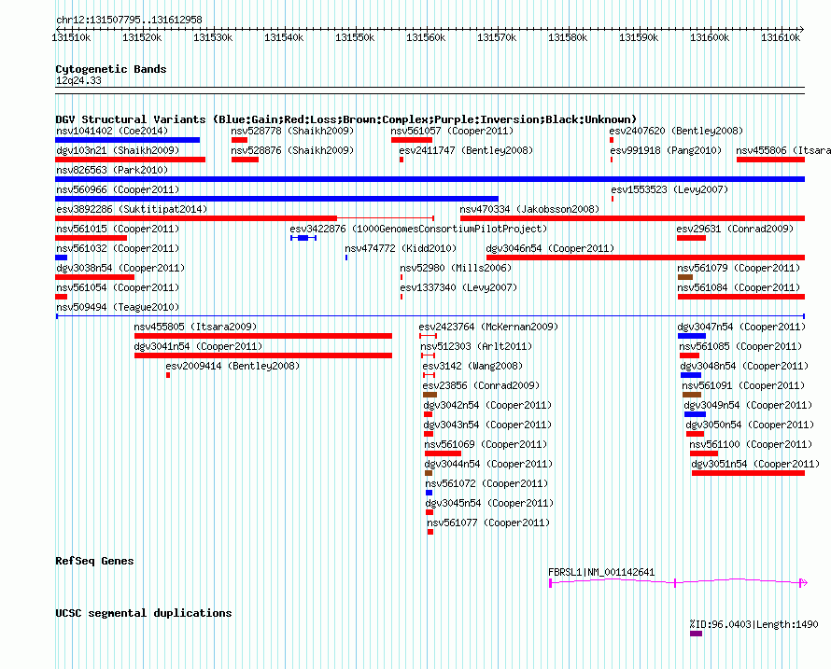Select nsv561069 (Cooper2011) label
This screenshot has width=831, height=669.
(x=486, y=444)
